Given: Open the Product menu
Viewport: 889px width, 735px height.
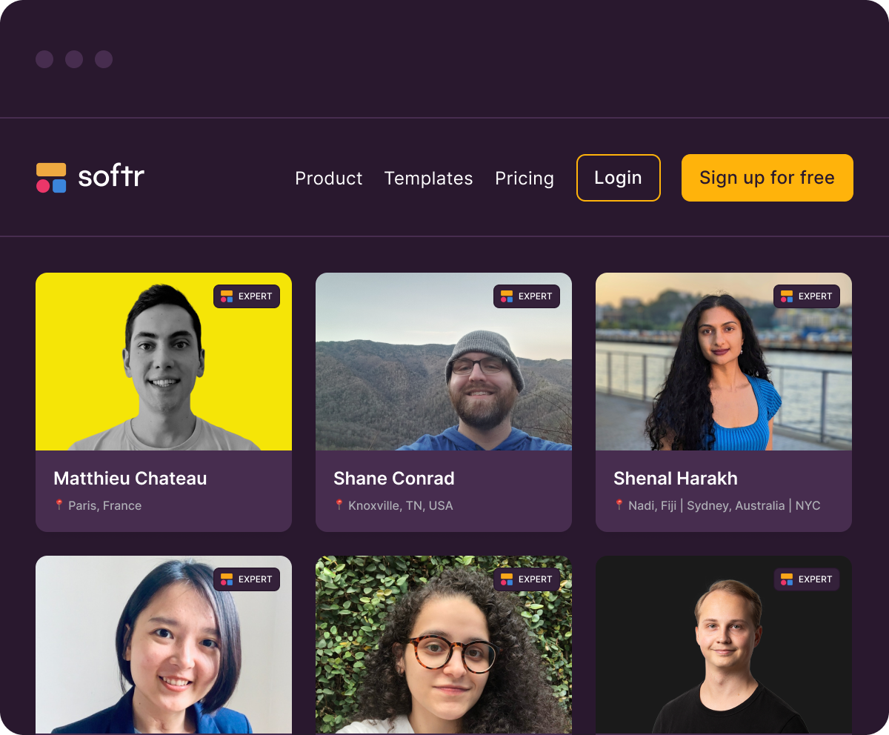Looking at the screenshot, I should click(x=328, y=178).
